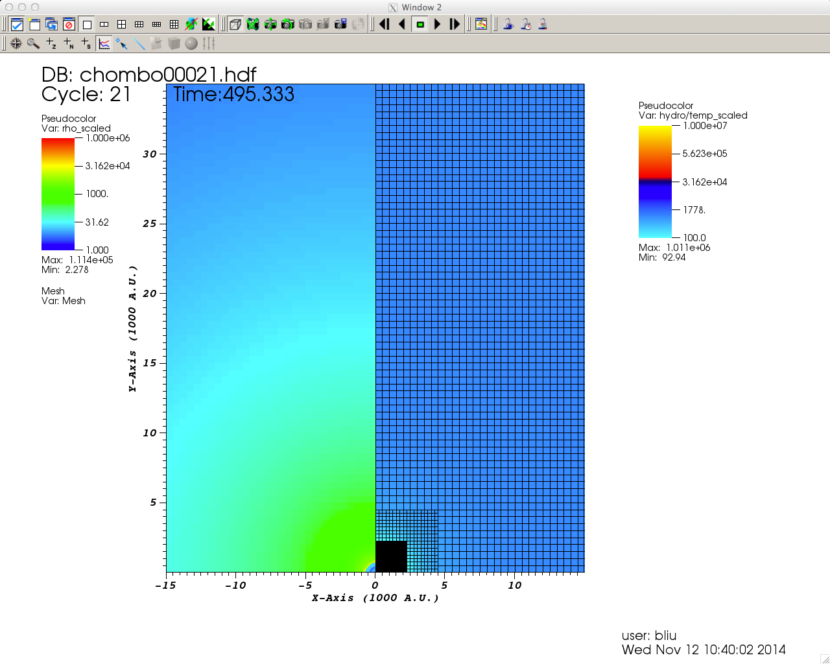Image resolution: width=830 pixels, height=664 pixels.
Task: Click the rho_scaled rainbow color legend bar
Action: [58, 194]
